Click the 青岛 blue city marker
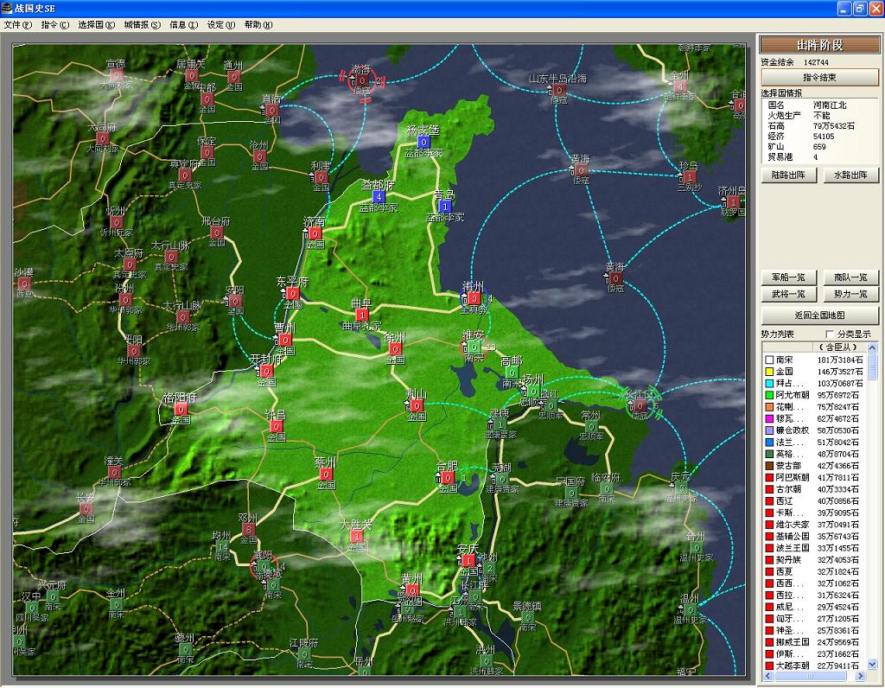Screen dimensions: 885x688 click(444, 207)
